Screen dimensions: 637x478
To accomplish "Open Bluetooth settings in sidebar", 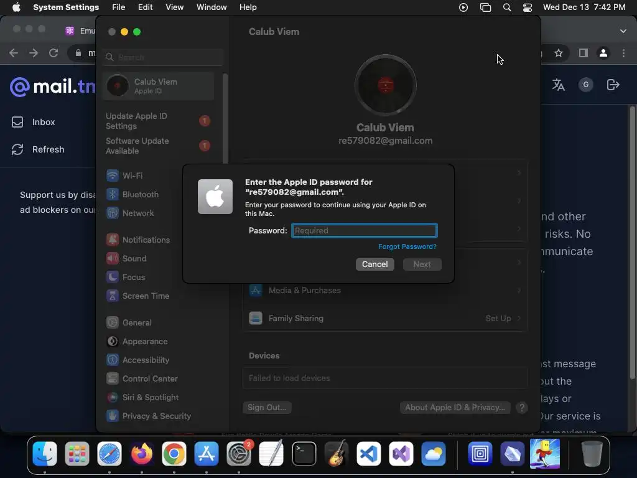I will 133,194.
